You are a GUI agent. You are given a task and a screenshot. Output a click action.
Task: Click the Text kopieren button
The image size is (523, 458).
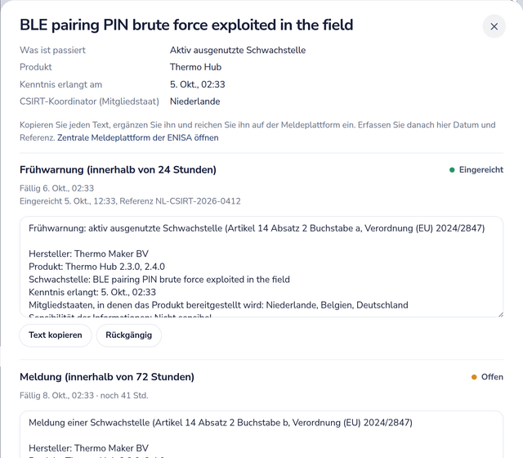click(56, 335)
